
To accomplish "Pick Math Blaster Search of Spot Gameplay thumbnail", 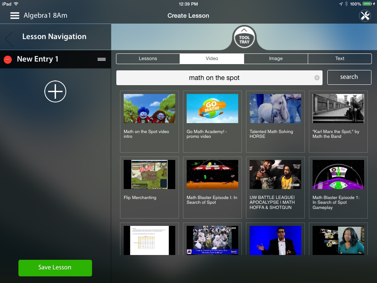I will [338, 174].
